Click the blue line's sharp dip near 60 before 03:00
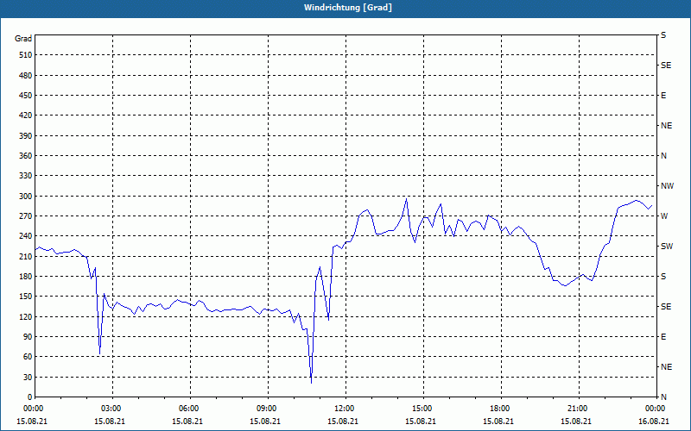 click(99, 352)
